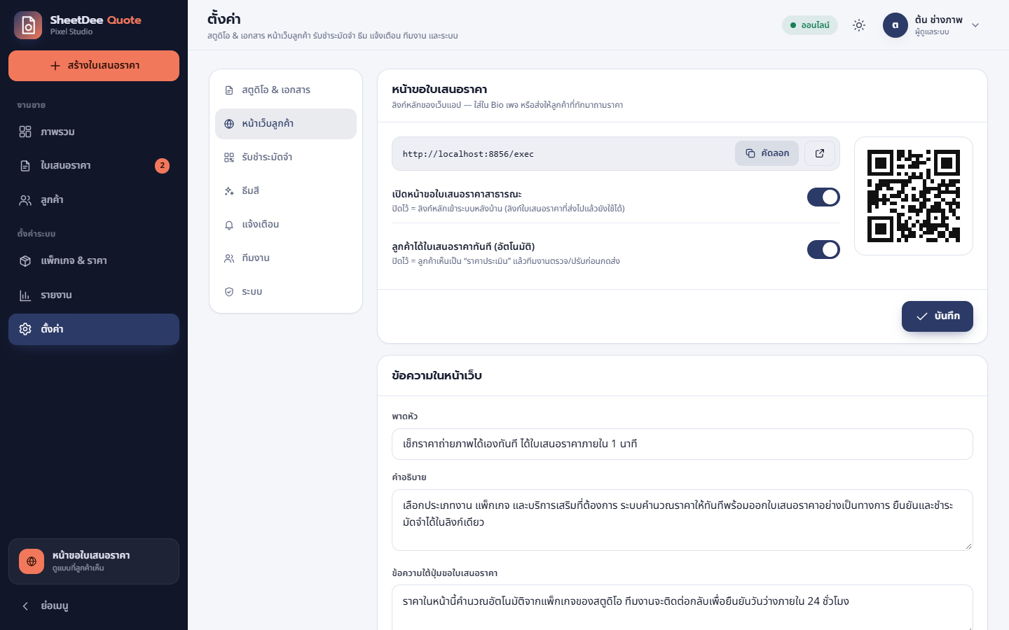
Task: Click the globe icon in preview card
Action: [x=32, y=561]
